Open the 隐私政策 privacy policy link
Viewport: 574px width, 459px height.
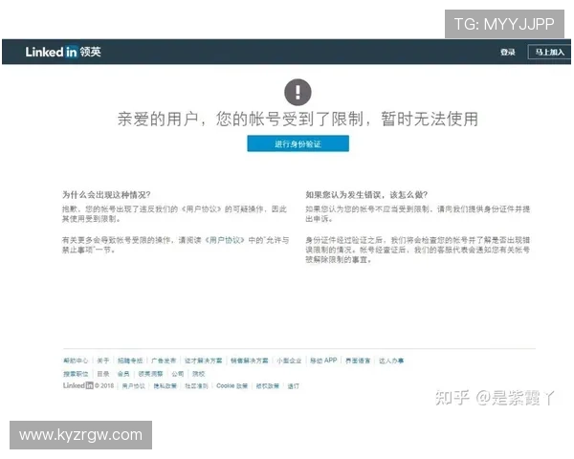[x=166, y=386]
